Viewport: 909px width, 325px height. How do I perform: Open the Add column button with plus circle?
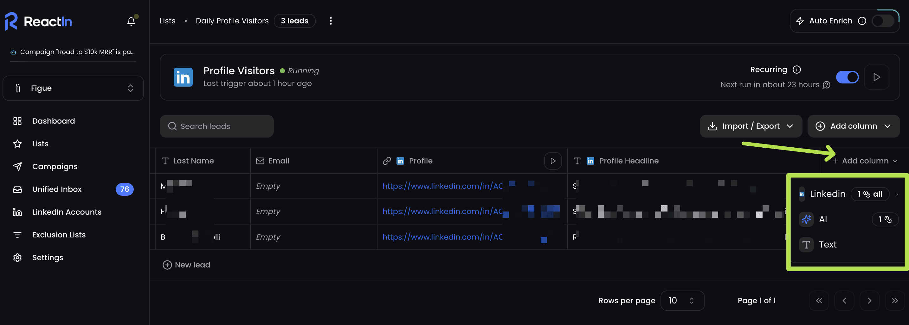coord(853,126)
